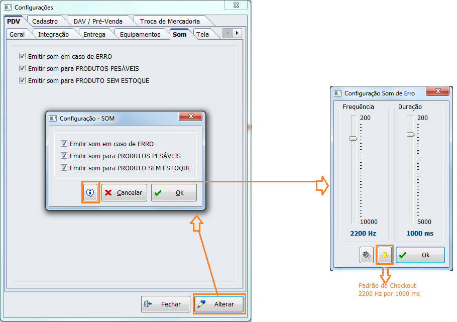The image size is (457, 322).
Task: Uncheck Emitir som em caso de ERRO in SOM dialog
Action: coord(64,144)
